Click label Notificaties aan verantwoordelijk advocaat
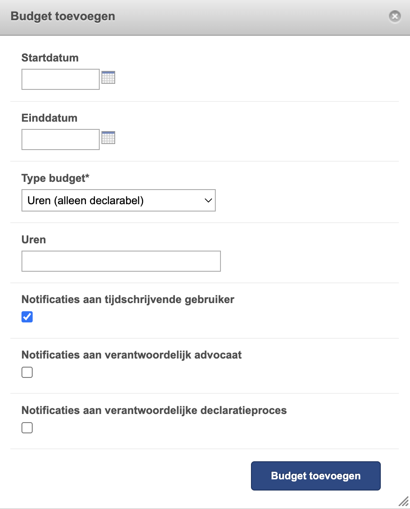Viewport: 410px width, 509px height. pyautogui.click(x=132, y=355)
